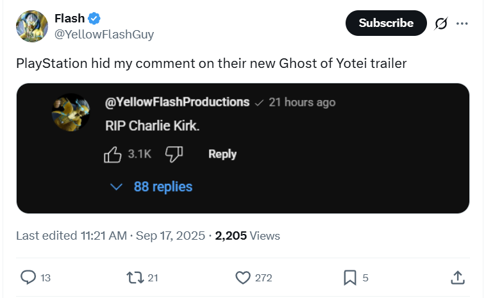Share the post via the upload icon
486x298 pixels.
457,277
